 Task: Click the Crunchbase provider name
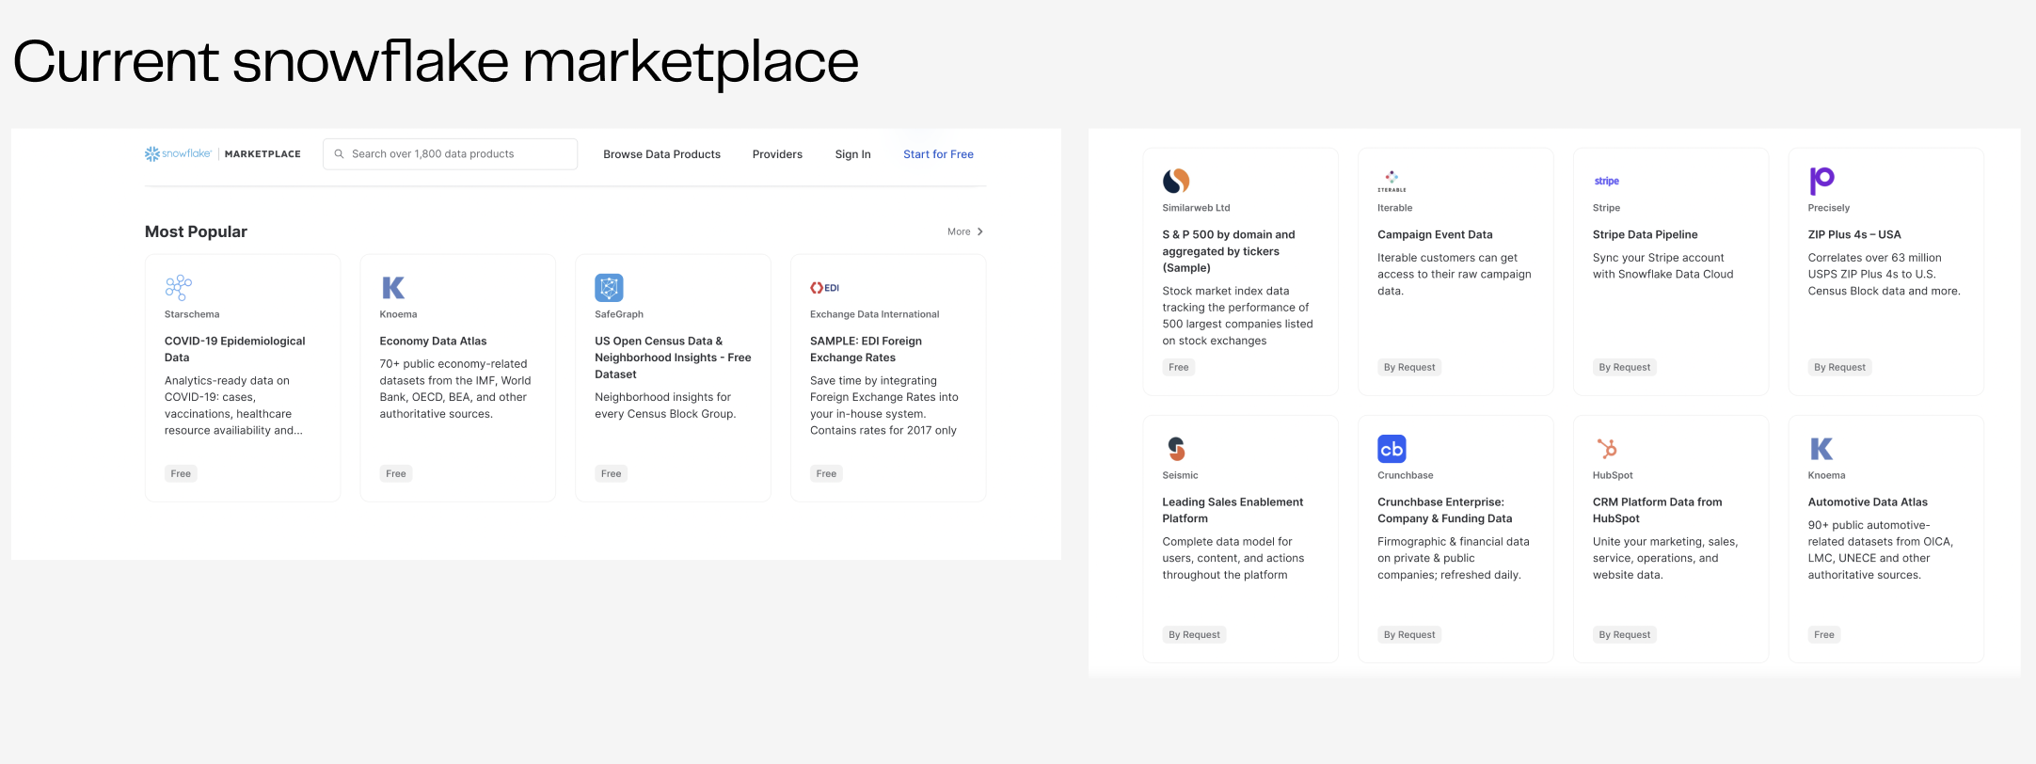click(1405, 475)
